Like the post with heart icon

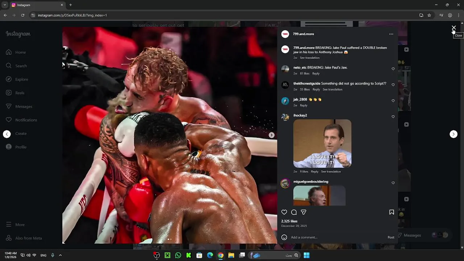pos(284,212)
